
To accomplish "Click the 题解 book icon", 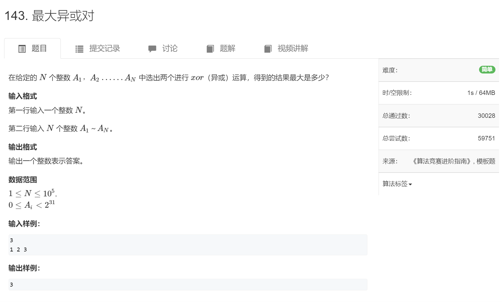I will pos(210,49).
